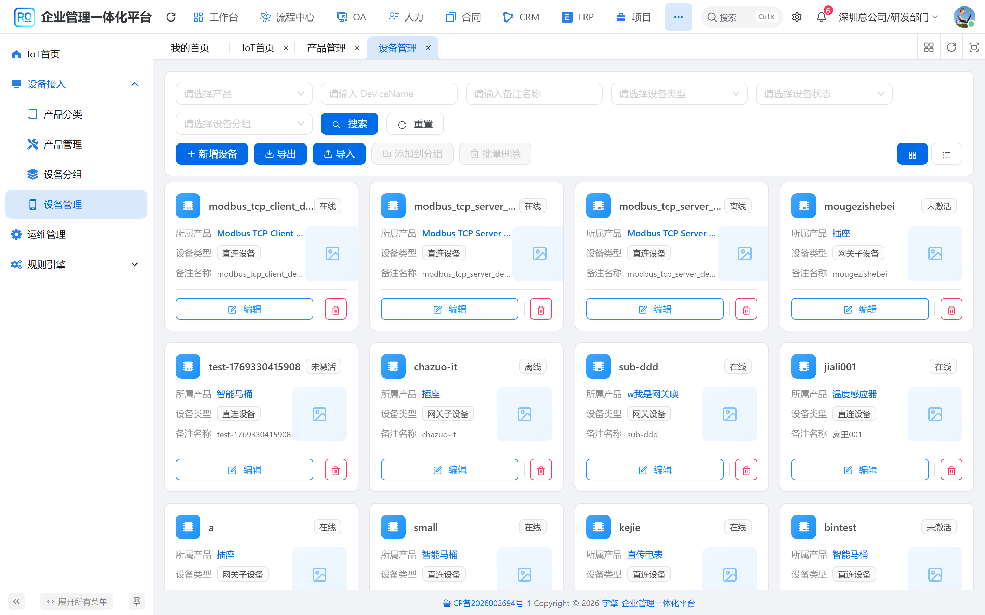This screenshot has height=615, width=985.
Task: Click the DeviceName input field
Action: (x=389, y=94)
